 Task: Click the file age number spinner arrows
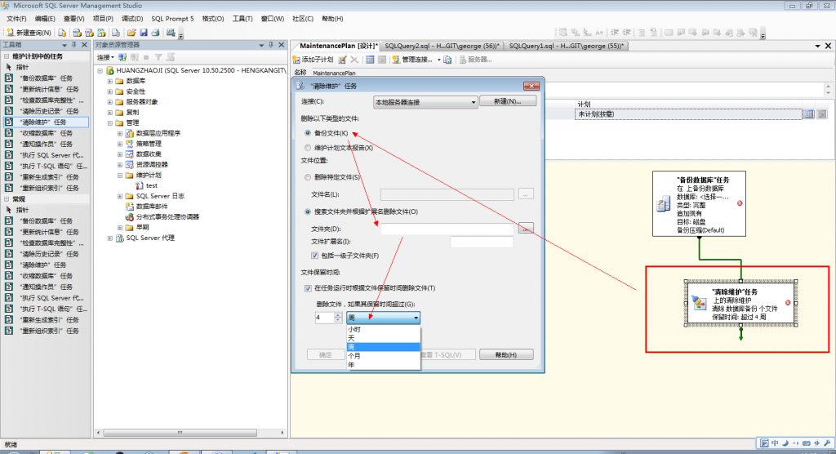click(338, 318)
